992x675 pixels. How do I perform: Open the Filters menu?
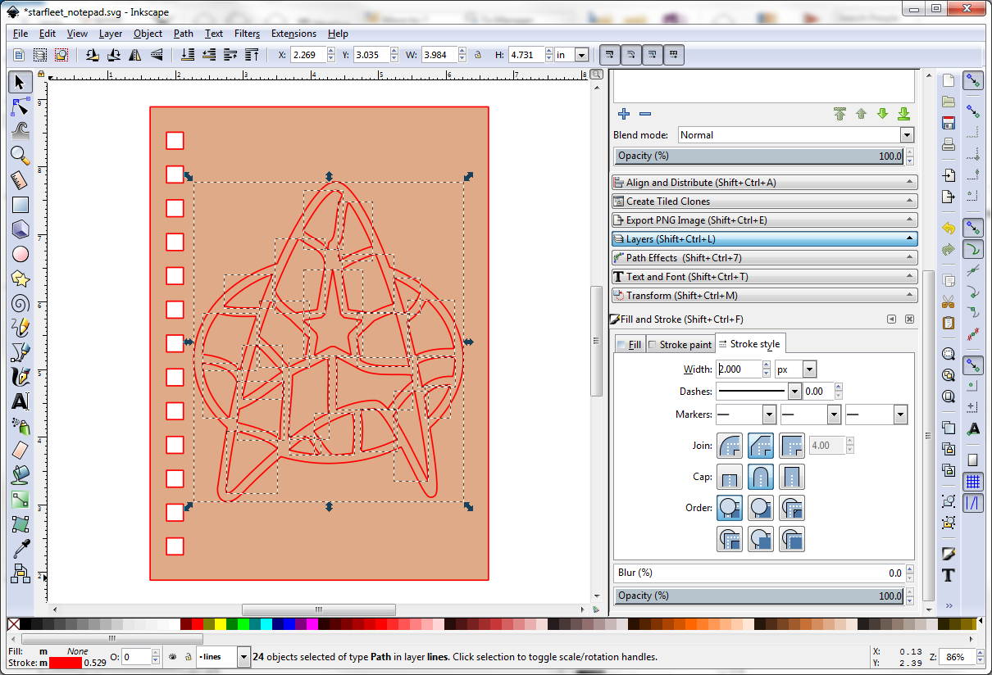point(247,34)
